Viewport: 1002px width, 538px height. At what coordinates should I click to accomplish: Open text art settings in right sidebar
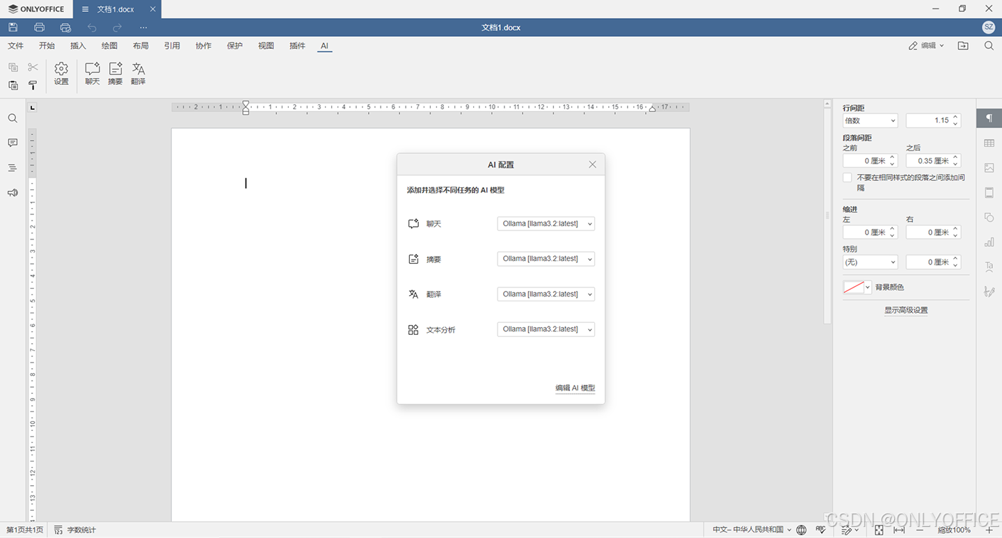click(989, 267)
